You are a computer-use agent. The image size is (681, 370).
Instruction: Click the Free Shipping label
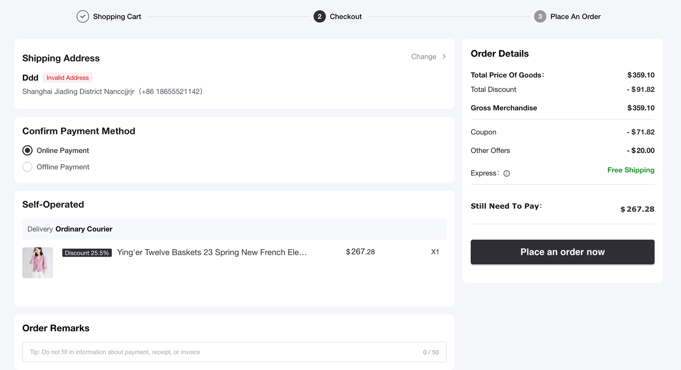point(630,170)
